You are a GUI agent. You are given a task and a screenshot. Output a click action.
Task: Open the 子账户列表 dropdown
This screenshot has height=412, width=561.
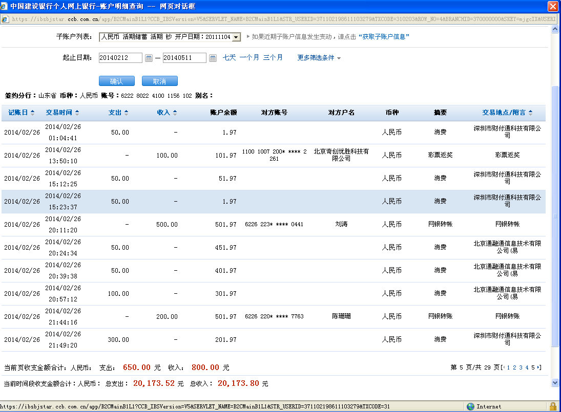(236, 37)
